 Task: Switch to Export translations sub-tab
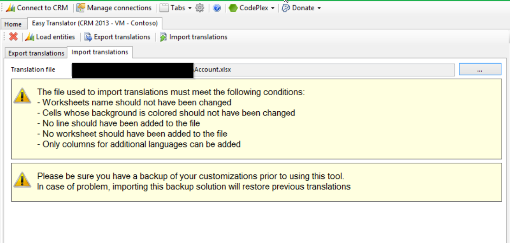(36, 53)
